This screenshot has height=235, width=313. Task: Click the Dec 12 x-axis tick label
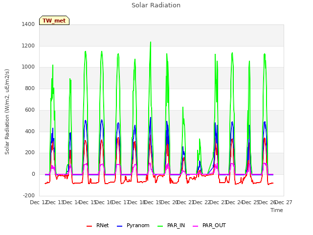click(x=38, y=202)
